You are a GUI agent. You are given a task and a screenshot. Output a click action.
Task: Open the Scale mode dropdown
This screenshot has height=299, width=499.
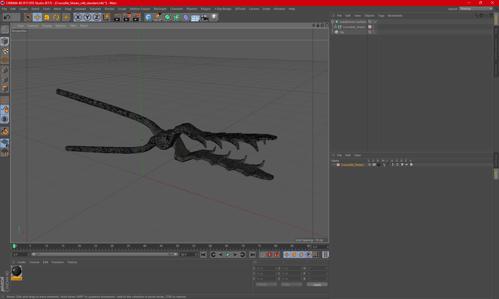click(292, 284)
